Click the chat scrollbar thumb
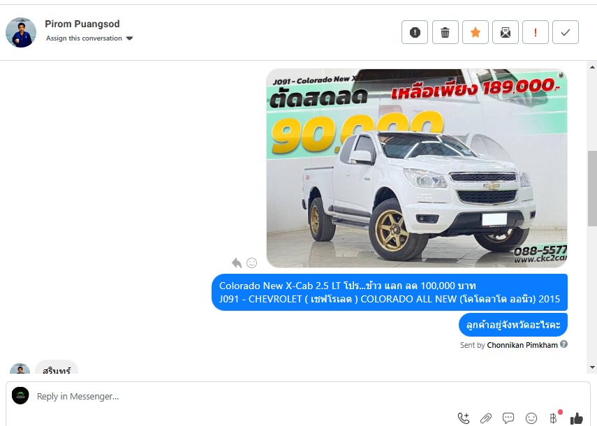The image size is (597, 426). 592,189
